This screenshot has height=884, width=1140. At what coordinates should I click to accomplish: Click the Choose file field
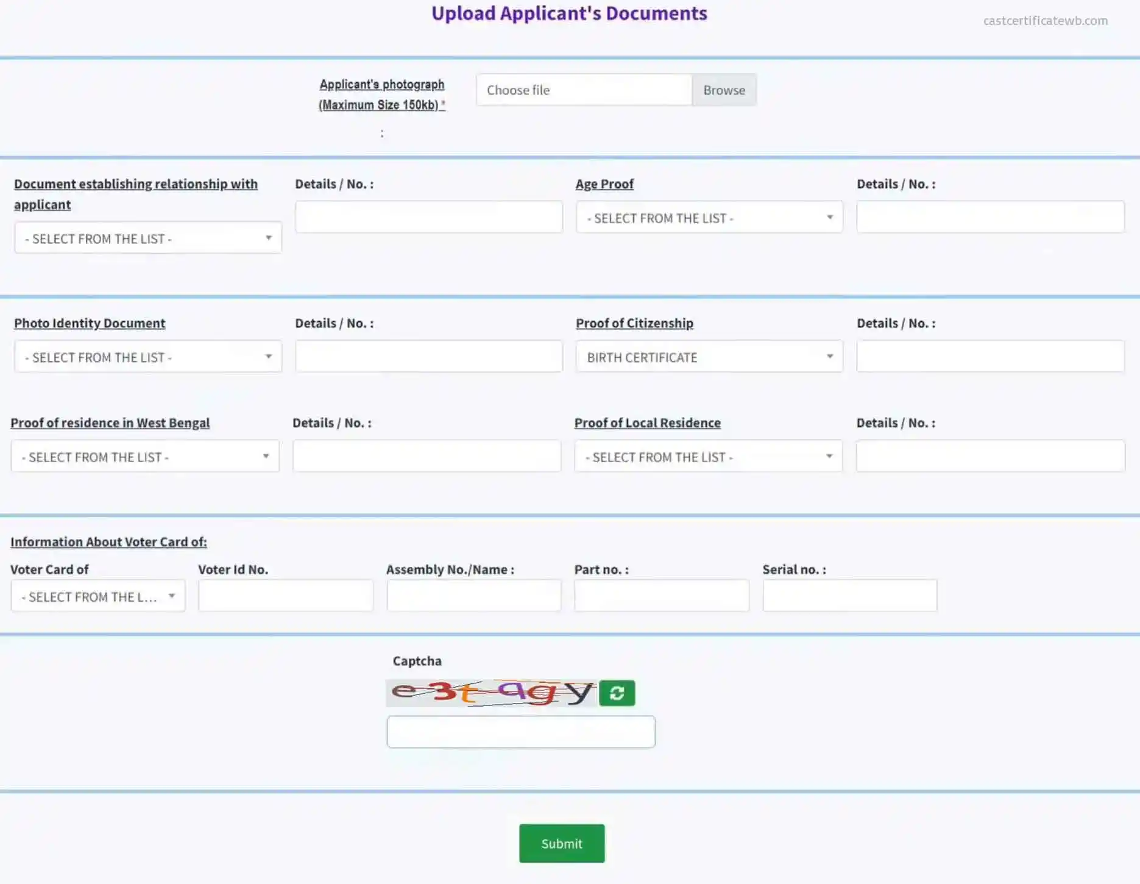click(582, 90)
